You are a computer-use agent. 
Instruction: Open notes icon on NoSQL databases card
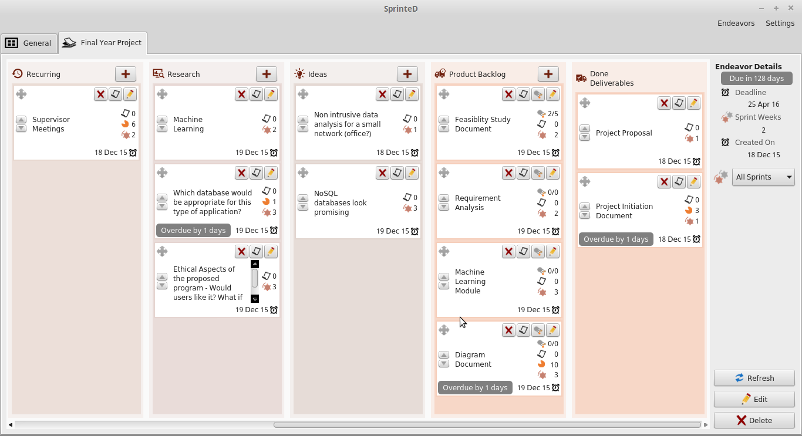[397, 173]
